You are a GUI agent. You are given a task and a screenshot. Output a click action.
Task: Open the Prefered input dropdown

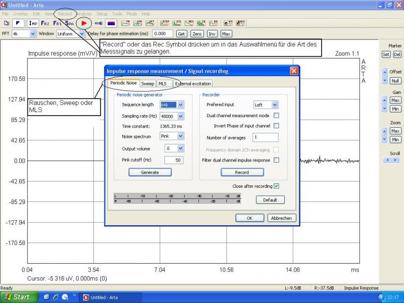[x=275, y=105]
